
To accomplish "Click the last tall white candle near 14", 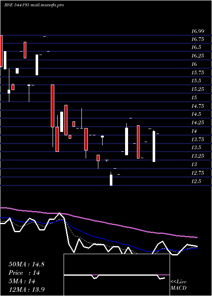I will coord(154,146).
